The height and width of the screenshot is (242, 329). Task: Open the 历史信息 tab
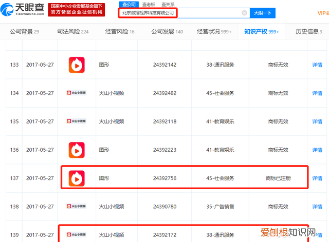(308, 32)
